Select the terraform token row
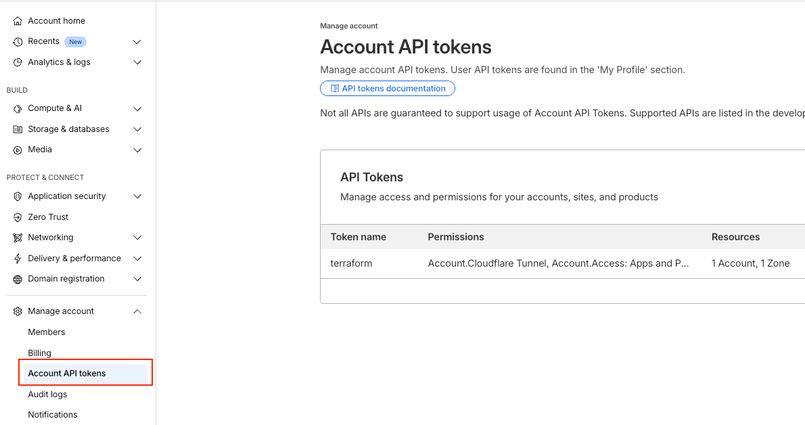805x425 pixels. [351, 263]
